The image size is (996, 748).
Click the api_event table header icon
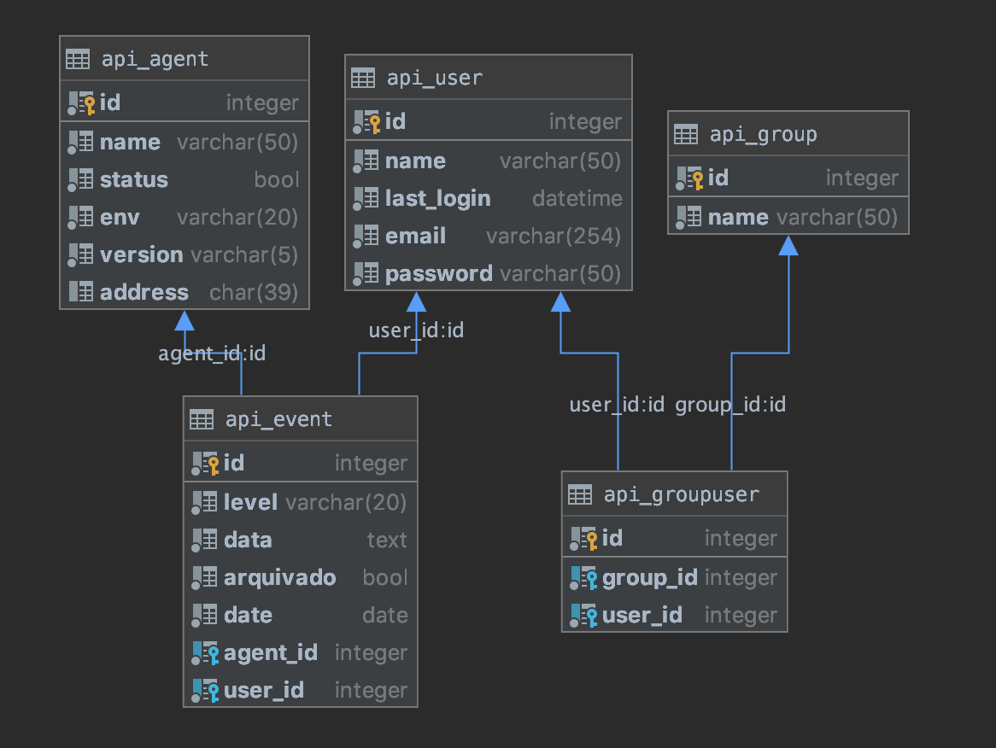[202, 419]
